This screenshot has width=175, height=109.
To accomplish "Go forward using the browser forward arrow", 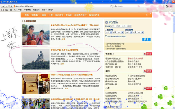I will coord(6,6).
